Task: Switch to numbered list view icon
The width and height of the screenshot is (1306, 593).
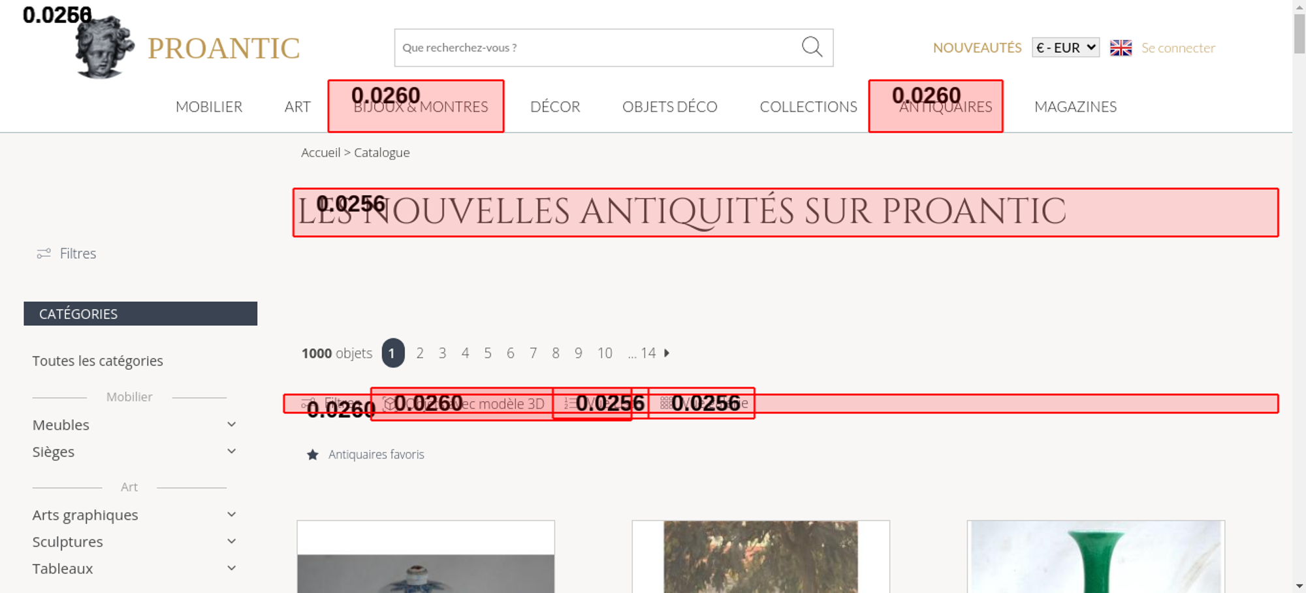Action: (570, 404)
